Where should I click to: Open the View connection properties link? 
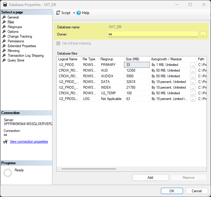pyautogui.click(x=29, y=141)
